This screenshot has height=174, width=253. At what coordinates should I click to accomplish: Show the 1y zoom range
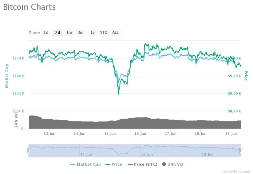92,33
